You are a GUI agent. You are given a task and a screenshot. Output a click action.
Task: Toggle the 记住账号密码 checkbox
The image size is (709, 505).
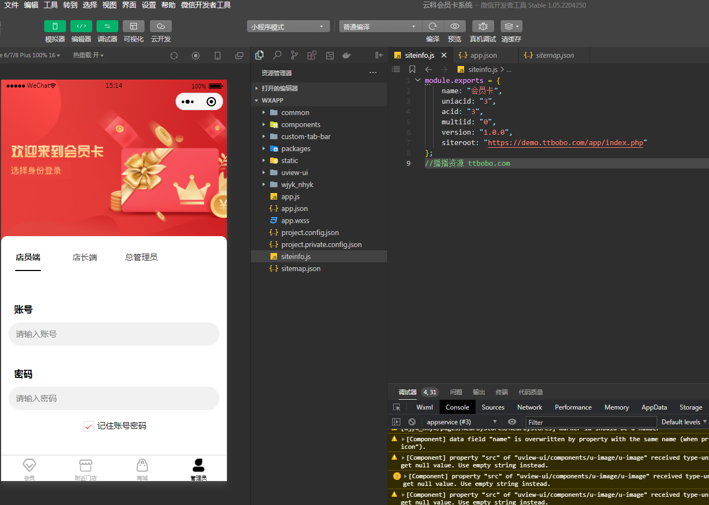pos(88,426)
